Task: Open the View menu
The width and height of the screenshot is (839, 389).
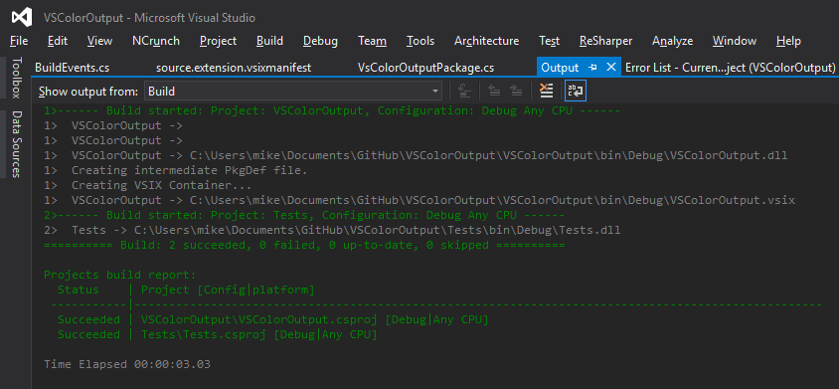Action: point(99,41)
